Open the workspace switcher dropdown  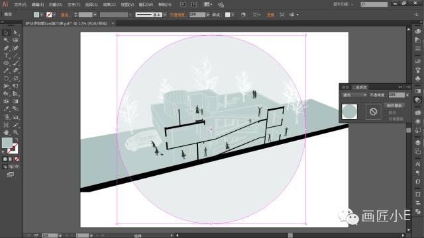343,5
